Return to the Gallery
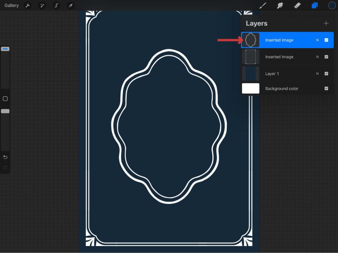Screen dimensions: 338x253 coord(12,6)
